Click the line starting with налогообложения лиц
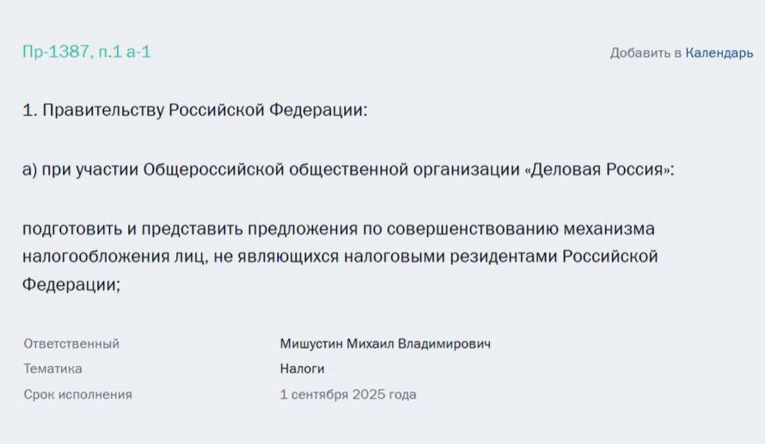 click(x=340, y=257)
